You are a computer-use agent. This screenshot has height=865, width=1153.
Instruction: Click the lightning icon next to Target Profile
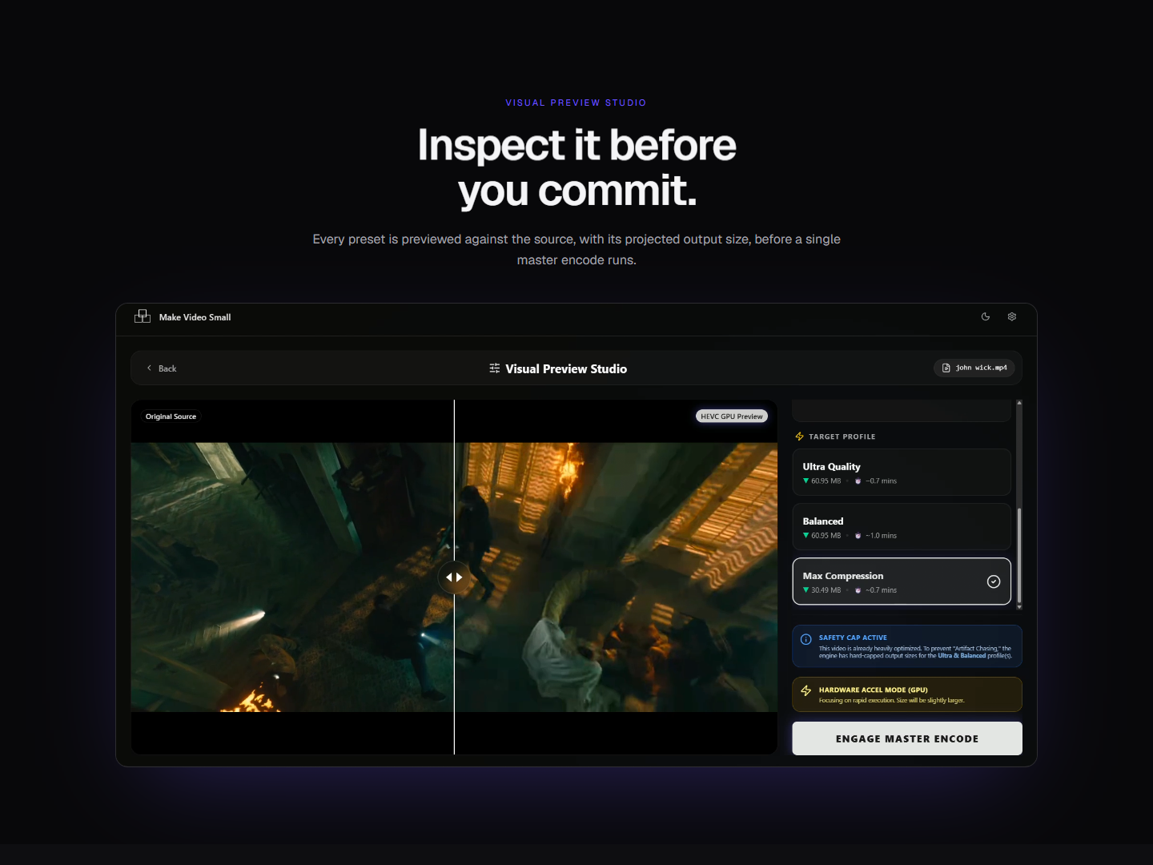click(799, 437)
